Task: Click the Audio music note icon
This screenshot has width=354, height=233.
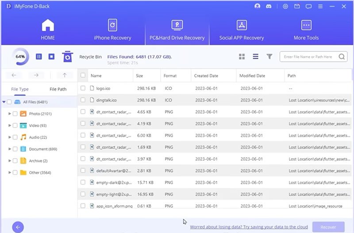Action: point(23,137)
